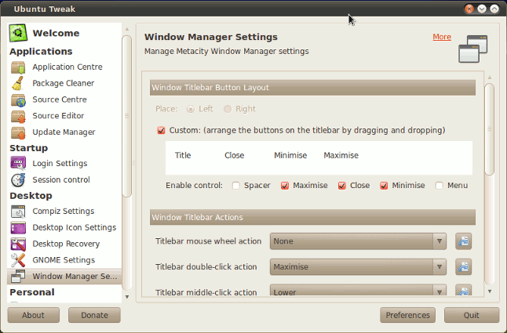
Task: Click the GNOME Settings tools icon
Action: point(18,260)
